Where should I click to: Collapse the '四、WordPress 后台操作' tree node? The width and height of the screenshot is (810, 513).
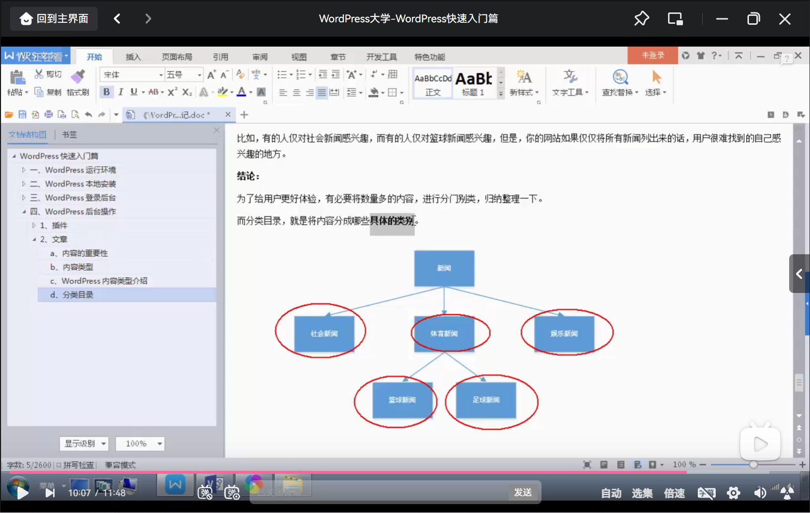click(x=23, y=212)
